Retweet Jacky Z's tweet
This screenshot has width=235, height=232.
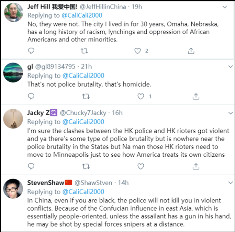pos(86,166)
